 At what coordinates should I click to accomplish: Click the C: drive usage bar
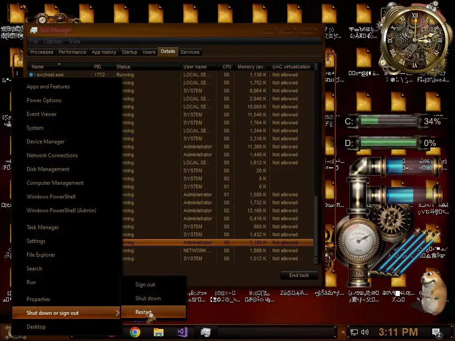pyautogui.click(x=388, y=121)
